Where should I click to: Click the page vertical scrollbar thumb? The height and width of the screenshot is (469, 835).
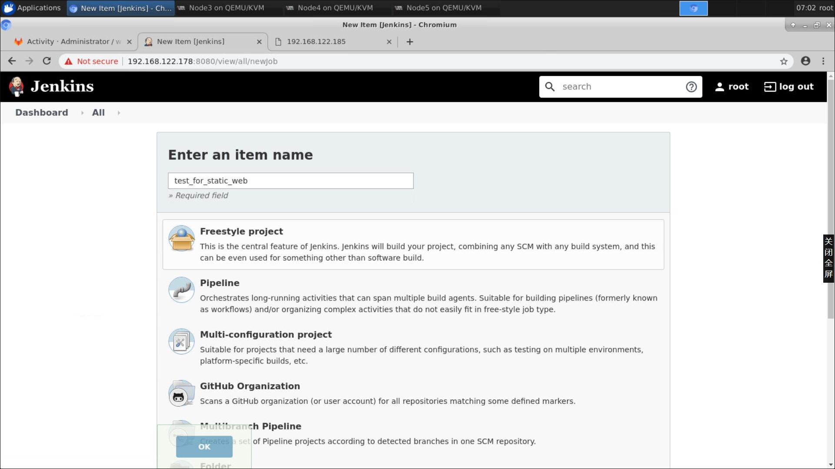tap(831, 199)
